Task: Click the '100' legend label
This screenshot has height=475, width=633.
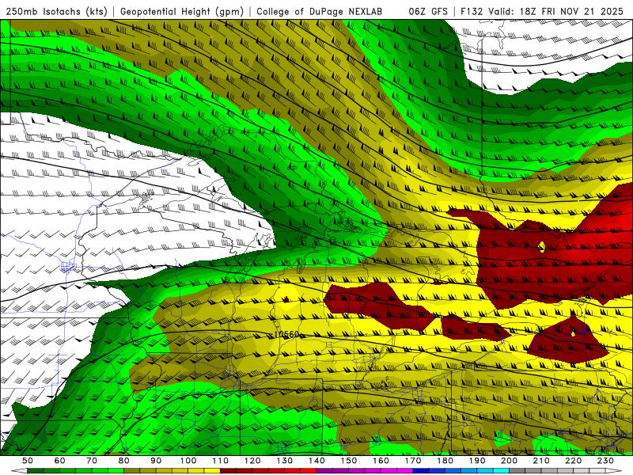Action: tap(188, 461)
